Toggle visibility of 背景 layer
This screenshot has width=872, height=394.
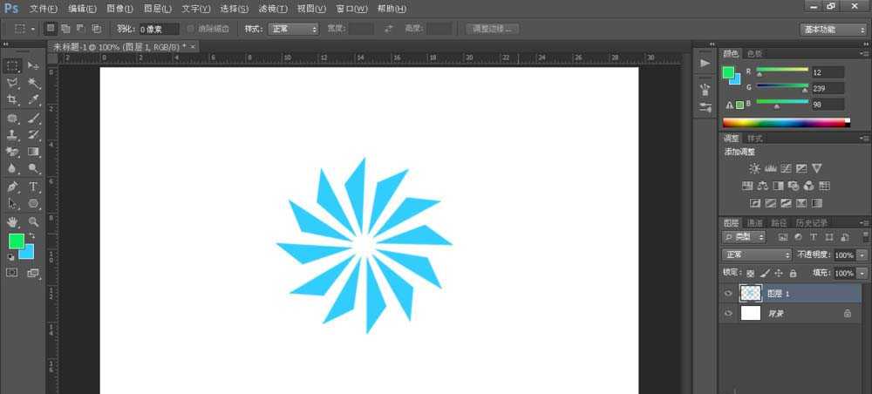point(728,313)
